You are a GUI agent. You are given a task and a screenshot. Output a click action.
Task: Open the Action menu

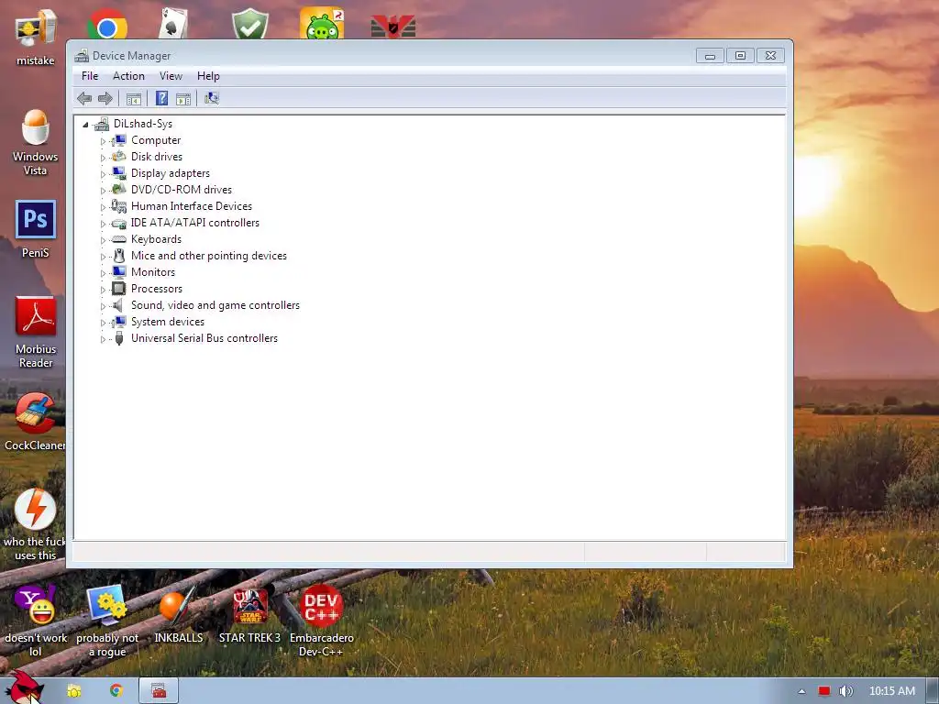128,76
